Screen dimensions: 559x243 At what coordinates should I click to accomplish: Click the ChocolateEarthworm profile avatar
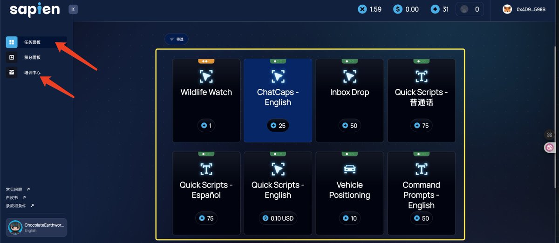[15, 227]
